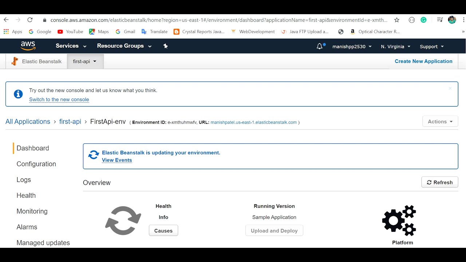This screenshot has width=466, height=262.
Task: Click Upload and Deploy button
Action: point(274,231)
